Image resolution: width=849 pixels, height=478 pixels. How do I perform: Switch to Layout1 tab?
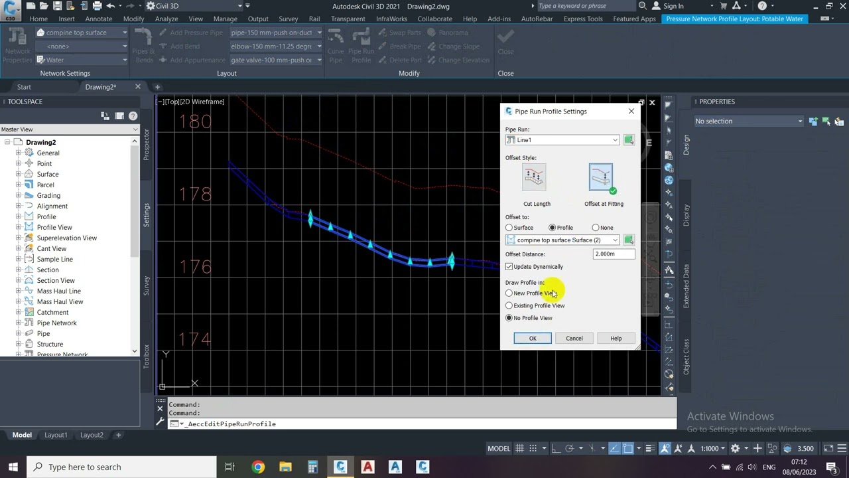[x=56, y=435]
